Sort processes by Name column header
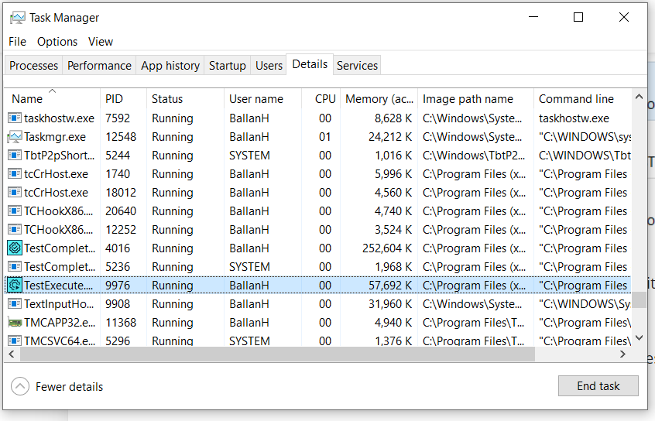This screenshot has width=655, height=421. (28, 99)
